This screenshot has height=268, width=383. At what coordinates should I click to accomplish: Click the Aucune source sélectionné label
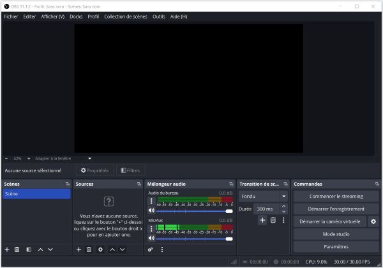pyautogui.click(x=33, y=170)
